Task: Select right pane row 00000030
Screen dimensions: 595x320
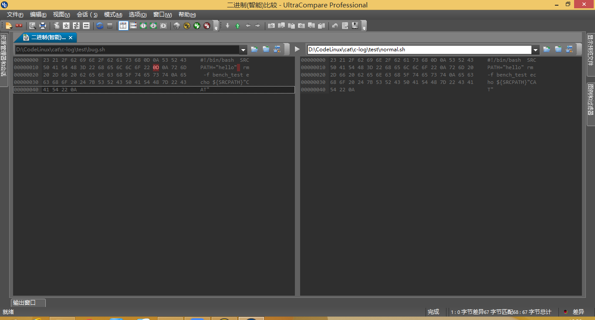Action: click(x=441, y=82)
